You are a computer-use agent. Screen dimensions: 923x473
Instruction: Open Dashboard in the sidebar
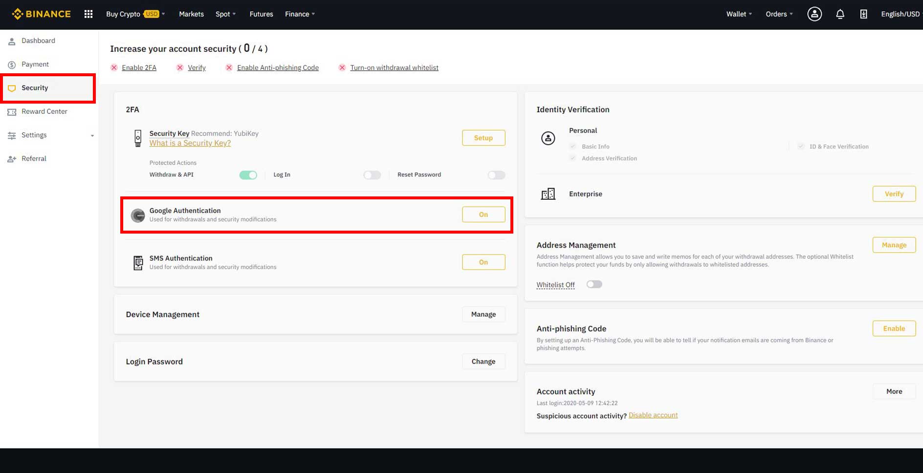point(38,41)
